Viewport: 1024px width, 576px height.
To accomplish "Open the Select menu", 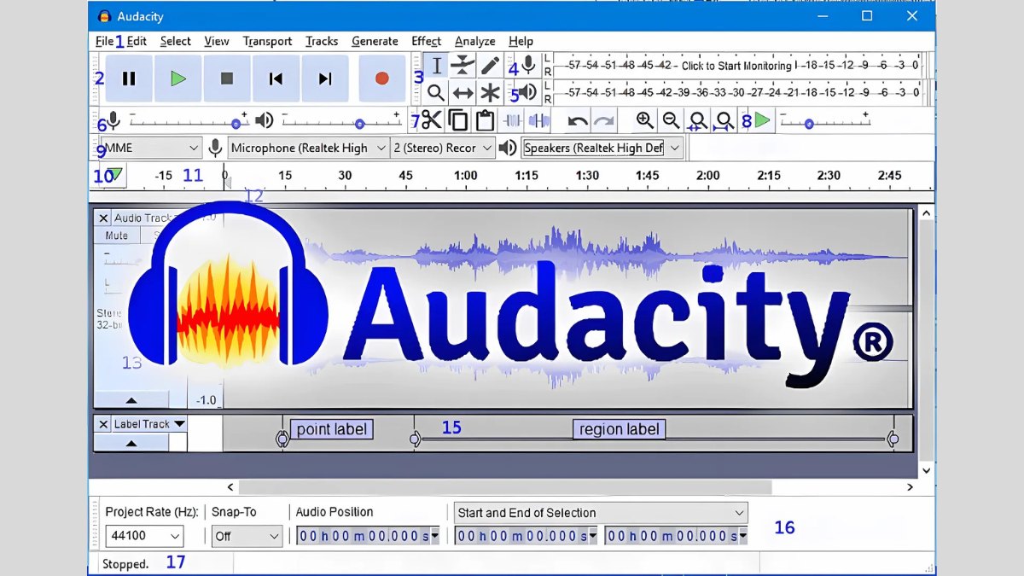I will click(x=175, y=41).
